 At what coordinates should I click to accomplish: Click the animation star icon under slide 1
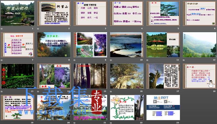pos(2,29)
